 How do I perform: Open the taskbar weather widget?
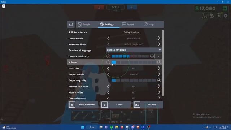(9, 127)
